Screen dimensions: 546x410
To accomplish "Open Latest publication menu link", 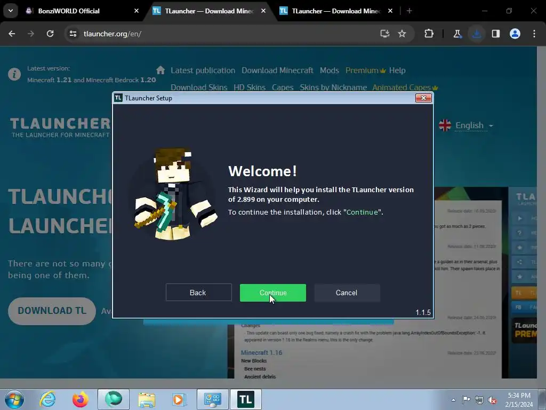I will click(x=203, y=70).
